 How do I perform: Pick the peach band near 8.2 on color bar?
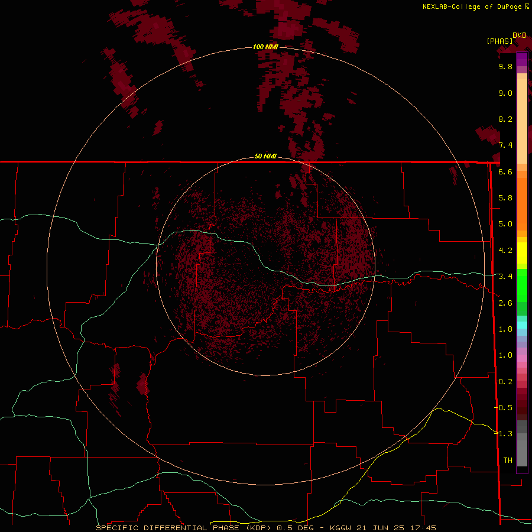522,119
